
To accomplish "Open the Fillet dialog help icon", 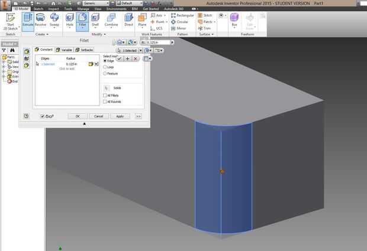I will [26, 116].
